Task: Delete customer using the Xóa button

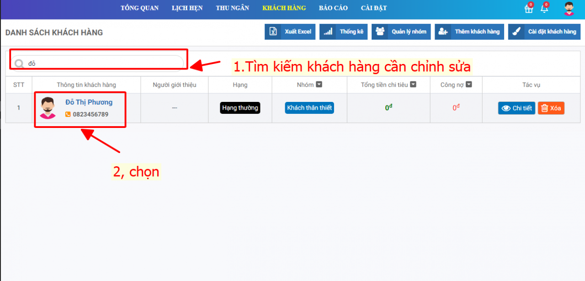Action: [551, 108]
